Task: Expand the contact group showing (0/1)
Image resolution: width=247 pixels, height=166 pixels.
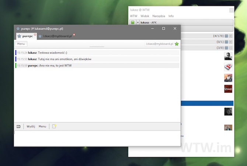Action: point(231,42)
